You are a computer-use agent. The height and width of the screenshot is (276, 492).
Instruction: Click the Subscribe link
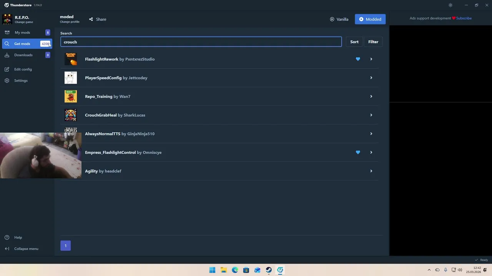pyautogui.click(x=464, y=18)
